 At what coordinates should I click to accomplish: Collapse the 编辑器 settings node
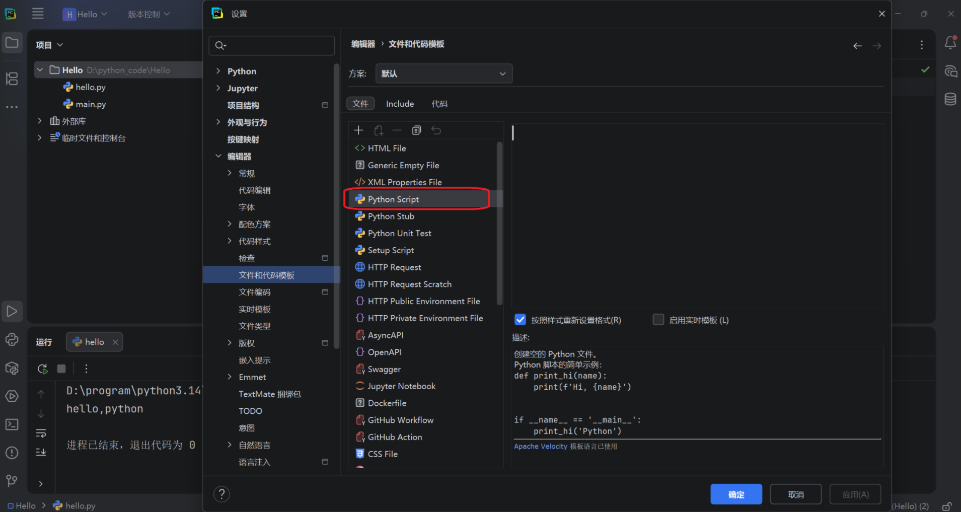tap(218, 156)
